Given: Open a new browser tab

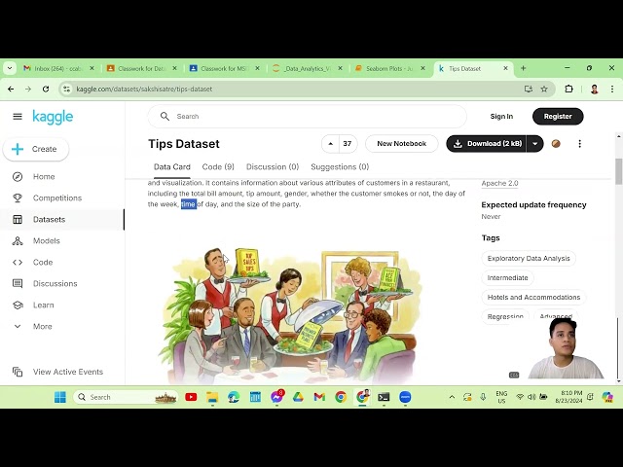Looking at the screenshot, I should click(x=524, y=69).
